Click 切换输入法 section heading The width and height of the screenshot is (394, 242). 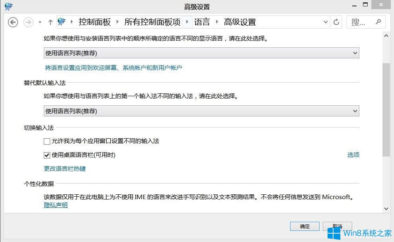[39, 128]
